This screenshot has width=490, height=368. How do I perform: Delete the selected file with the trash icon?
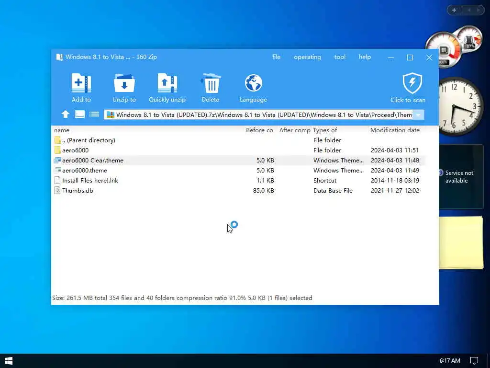[x=211, y=83]
